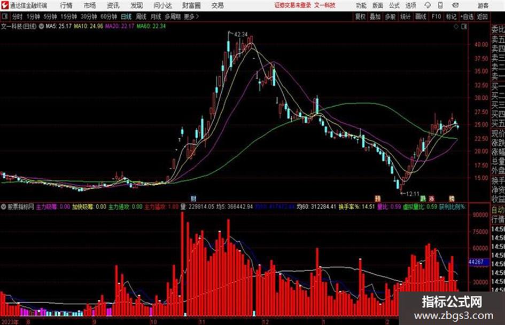Click the 标记 mark toolbar button

pos(451,17)
